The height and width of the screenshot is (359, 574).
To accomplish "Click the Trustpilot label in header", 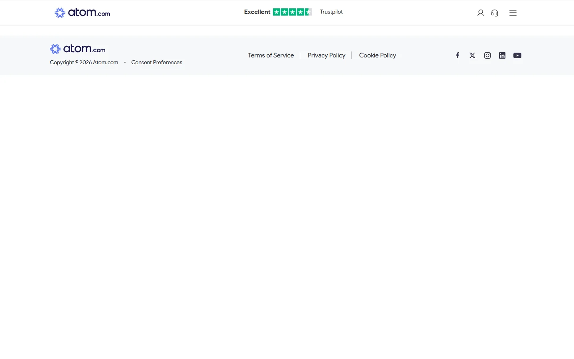I will tap(331, 12).
